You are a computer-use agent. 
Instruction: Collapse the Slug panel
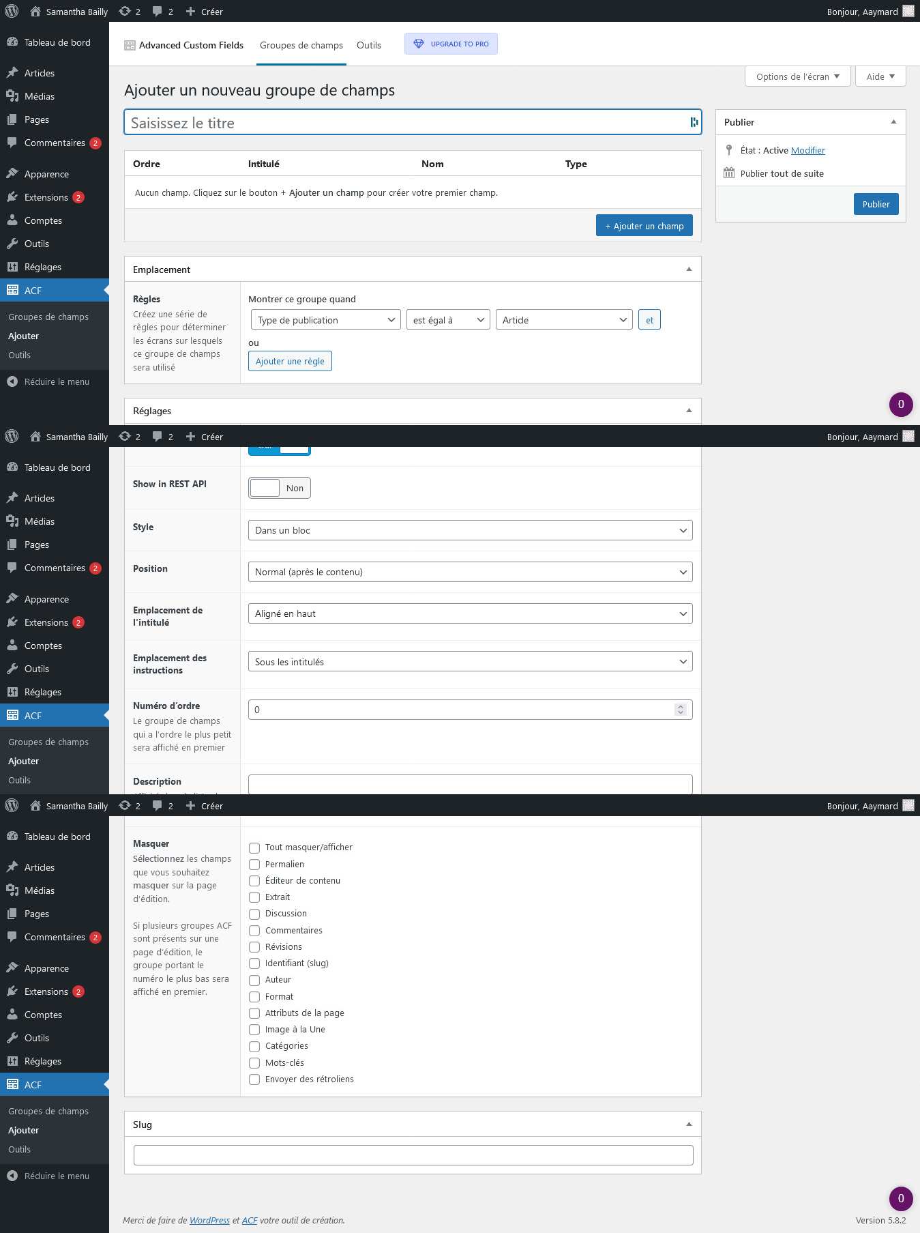point(689,1125)
